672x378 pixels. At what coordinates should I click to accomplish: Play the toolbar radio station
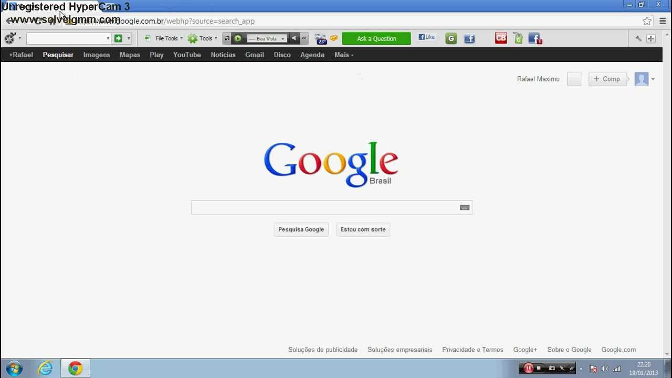[x=238, y=38]
